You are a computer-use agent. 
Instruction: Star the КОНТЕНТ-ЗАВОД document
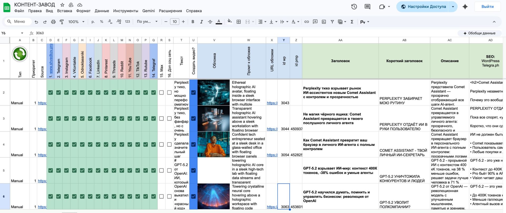tap(62, 5)
